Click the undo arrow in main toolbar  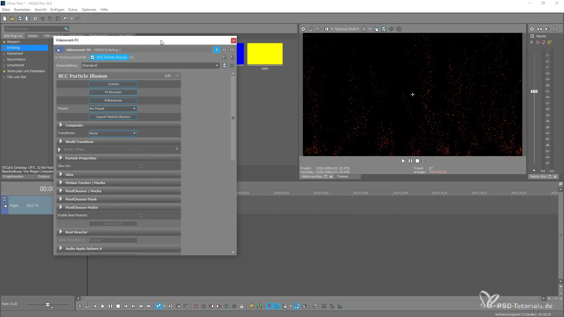point(66,18)
